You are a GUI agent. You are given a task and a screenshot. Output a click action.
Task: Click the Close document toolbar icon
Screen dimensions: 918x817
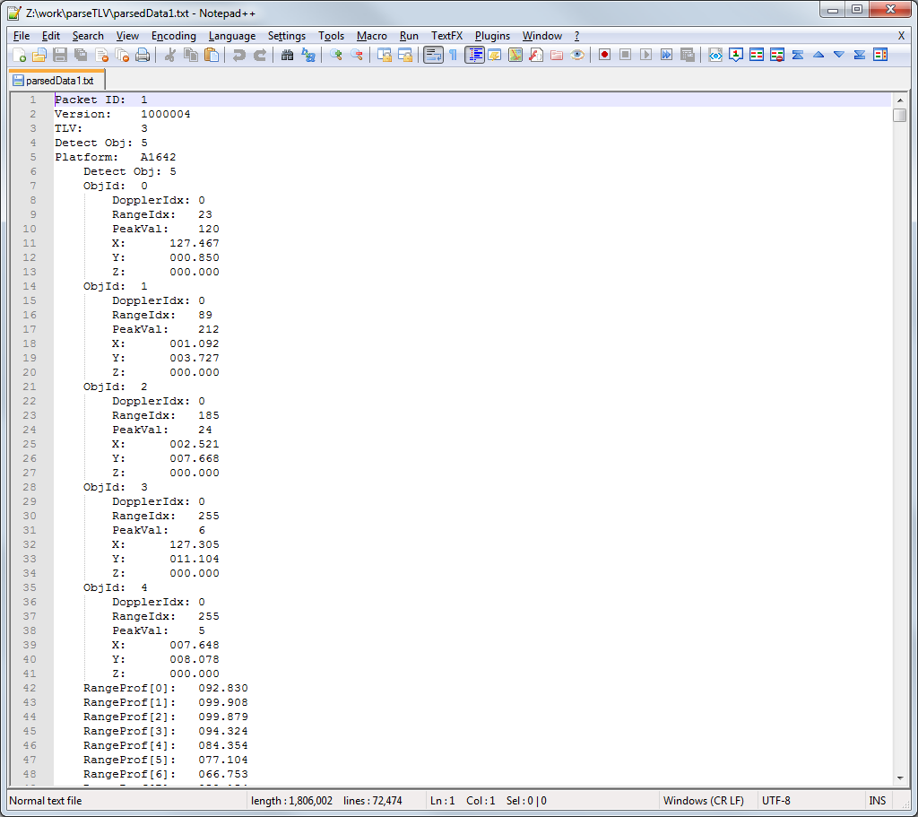click(101, 55)
